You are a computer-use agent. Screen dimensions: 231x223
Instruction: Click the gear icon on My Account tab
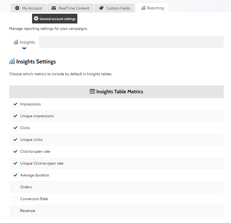click(x=17, y=8)
